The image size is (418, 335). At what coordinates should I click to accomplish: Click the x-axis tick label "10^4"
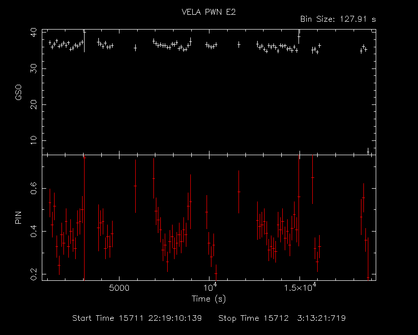point(210,287)
